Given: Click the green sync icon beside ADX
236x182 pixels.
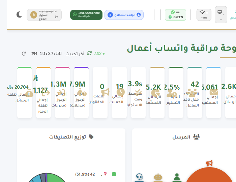Looking at the screenshot, I should pos(89,53).
